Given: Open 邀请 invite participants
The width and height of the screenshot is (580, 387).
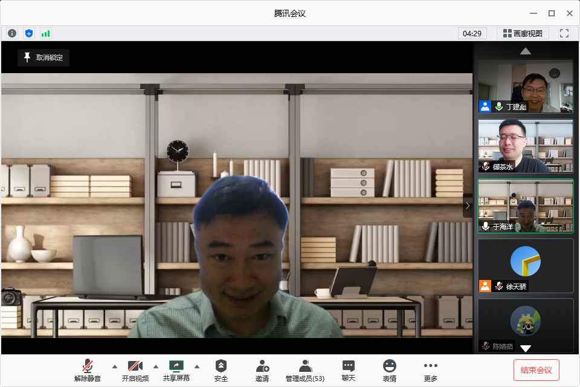Looking at the screenshot, I should (262, 370).
